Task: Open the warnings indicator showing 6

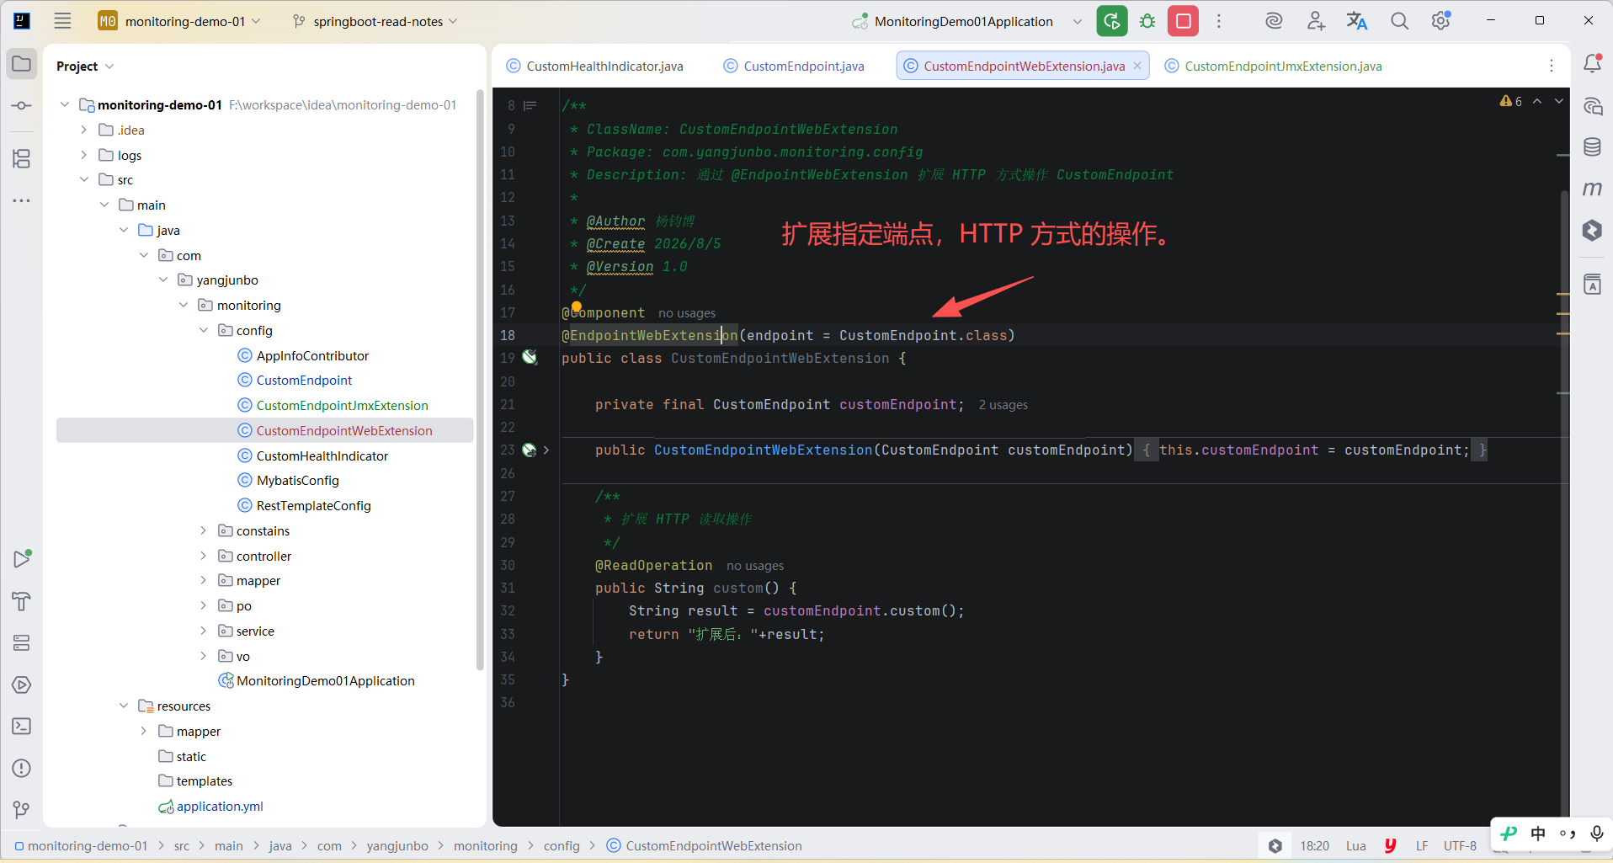Action: tap(1511, 101)
